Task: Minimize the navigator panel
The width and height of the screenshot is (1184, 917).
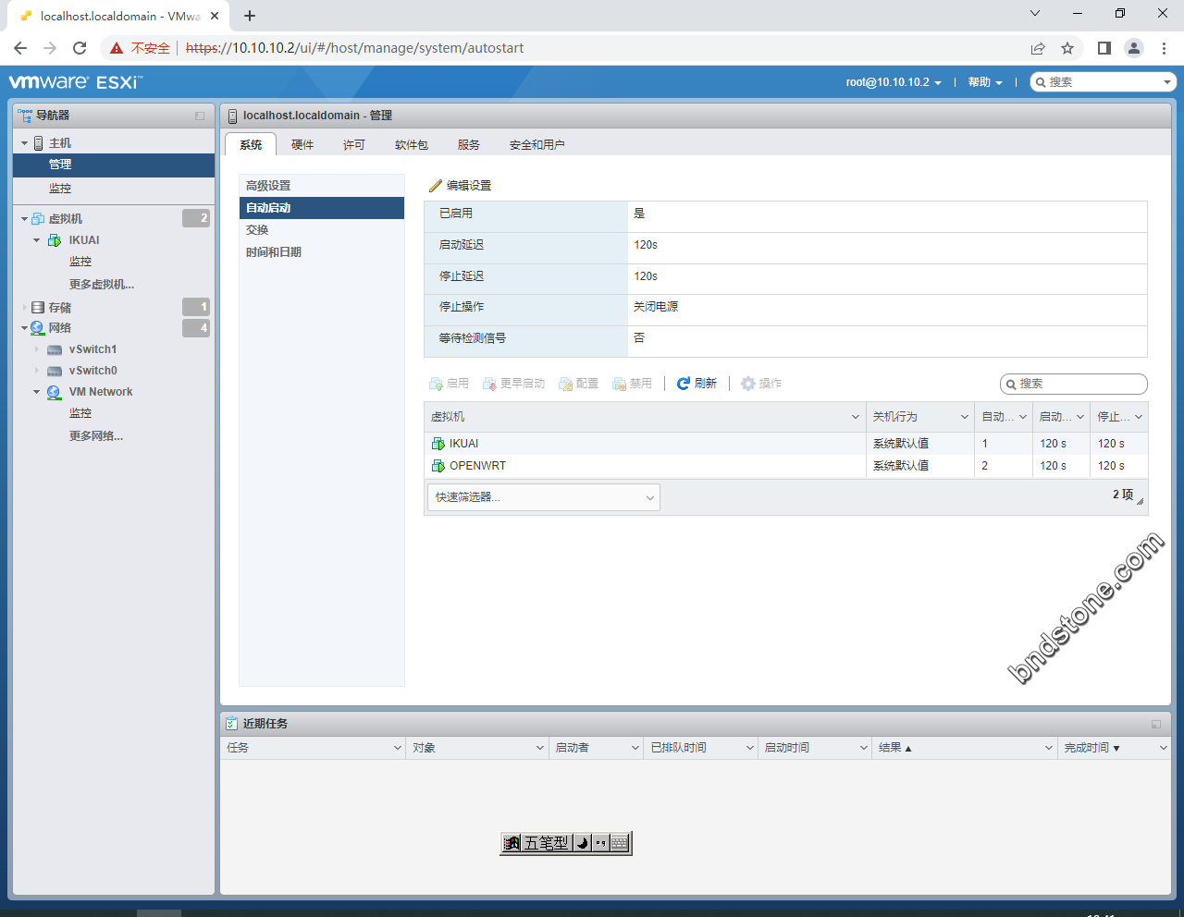Action: click(x=200, y=116)
